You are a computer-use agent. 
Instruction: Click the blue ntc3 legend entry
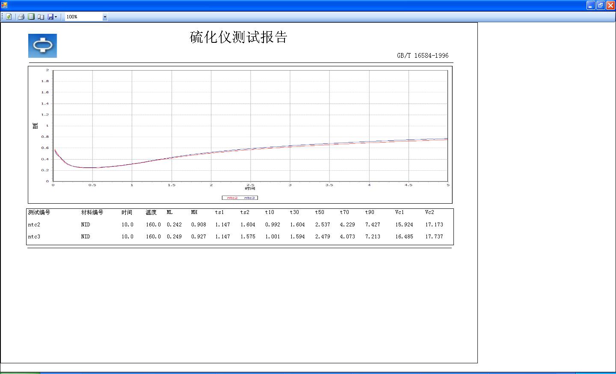(249, 198)
